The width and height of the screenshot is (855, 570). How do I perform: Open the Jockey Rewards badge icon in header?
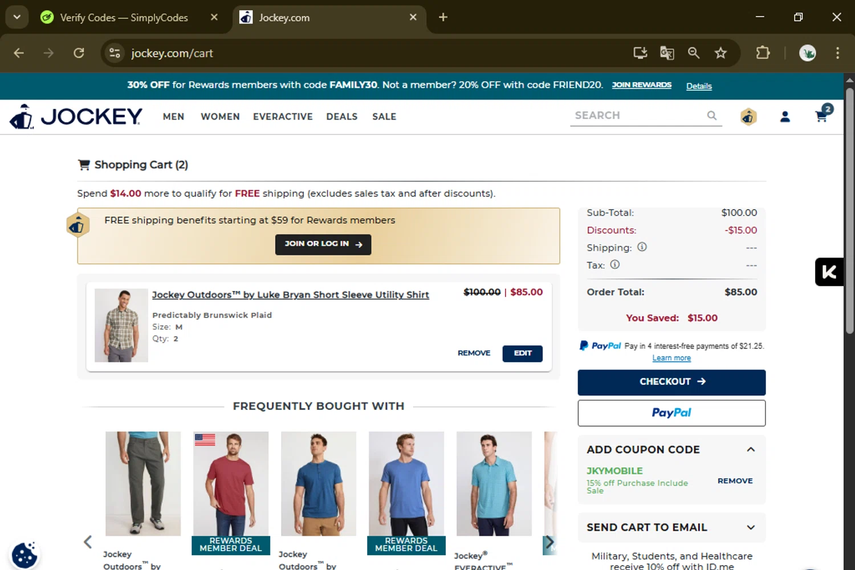(748, 116)
